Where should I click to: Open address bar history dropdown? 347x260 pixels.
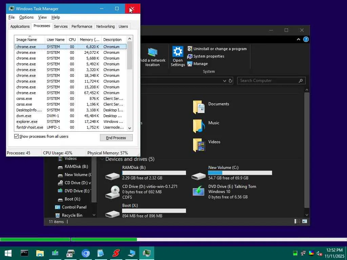pos(224,81)
